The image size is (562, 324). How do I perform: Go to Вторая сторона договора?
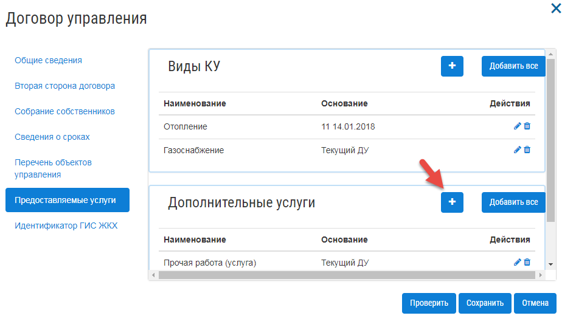click(x=65, y=86)
